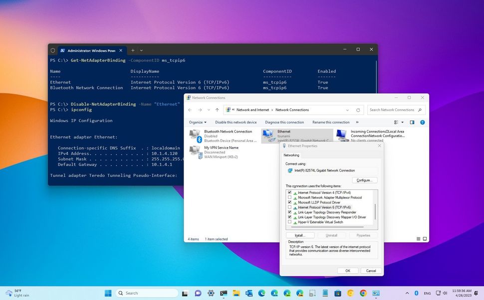
Task: Open the view options dropdown arrow
Action: tap(402, 122)
